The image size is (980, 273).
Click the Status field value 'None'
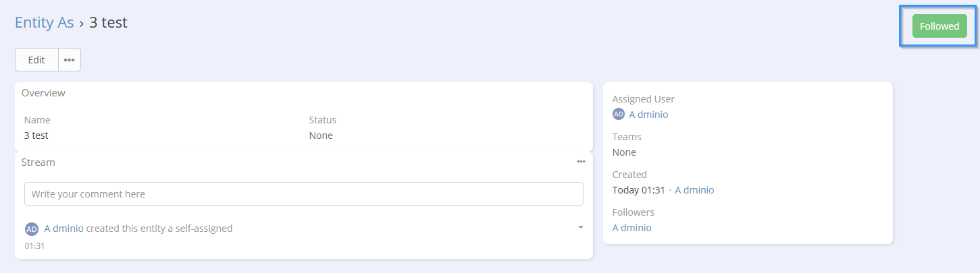coord(321,135)
